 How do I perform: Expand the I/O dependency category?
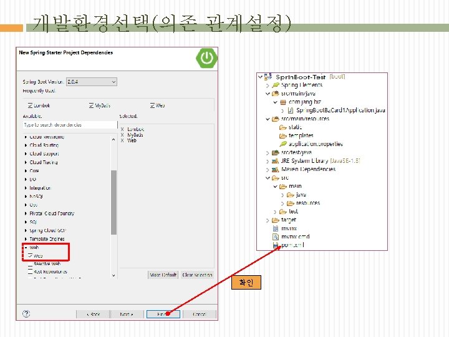pyautogui.click(x=26, y=179)
